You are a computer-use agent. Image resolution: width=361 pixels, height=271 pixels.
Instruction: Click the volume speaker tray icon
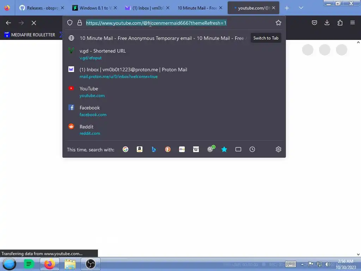[328, 264]
